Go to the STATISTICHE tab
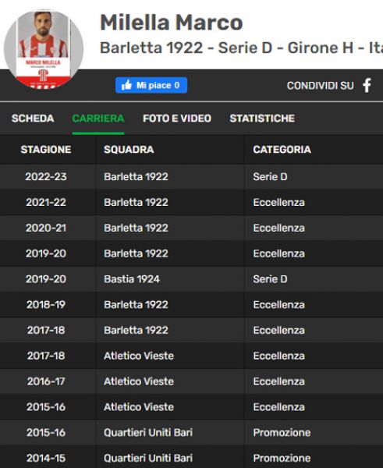 click(x=262, y=119)
